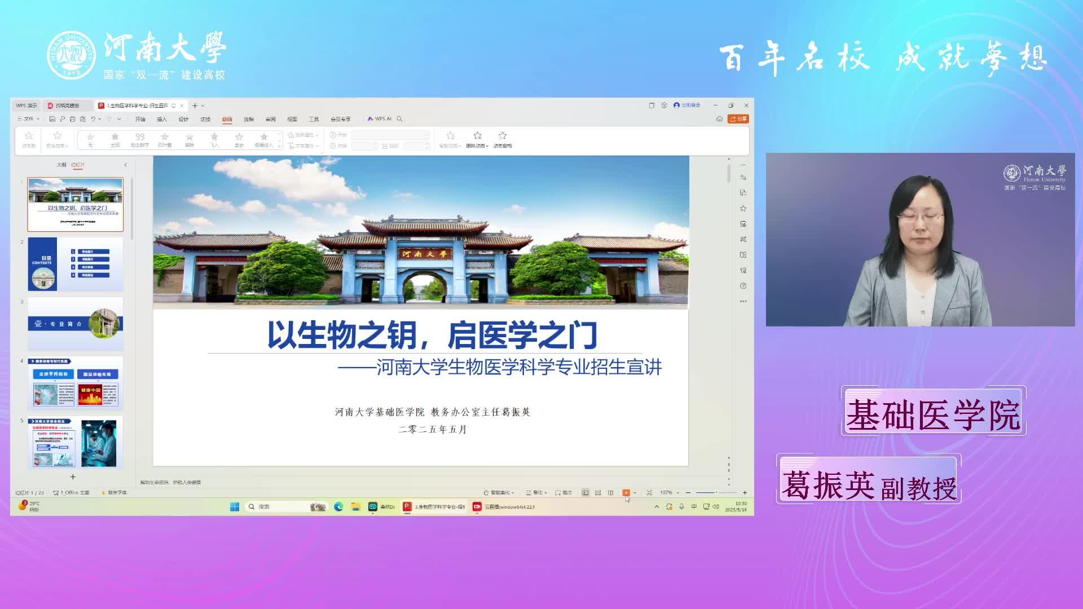1083x609 pixels.
Task: Open the 备注 notes dropdown
Action: 536,493
